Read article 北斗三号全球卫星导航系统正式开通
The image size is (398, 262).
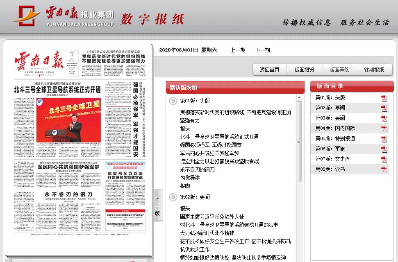tap(219, 137)
